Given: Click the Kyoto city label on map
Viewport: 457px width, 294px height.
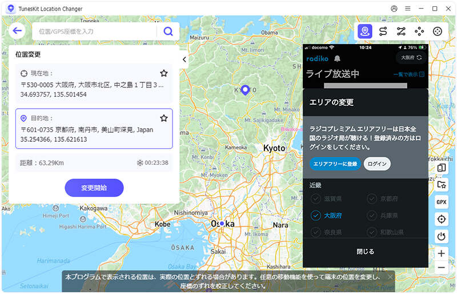Looking at the screenshot, I should click(274, 148).
